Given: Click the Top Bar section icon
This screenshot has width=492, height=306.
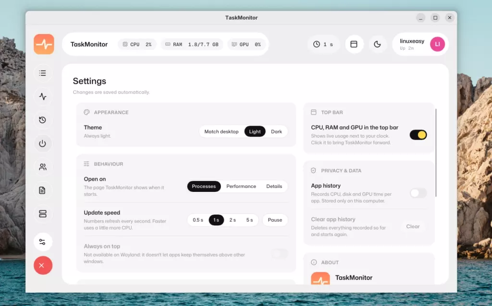Looking at the screenshot, I should [313, 112].
